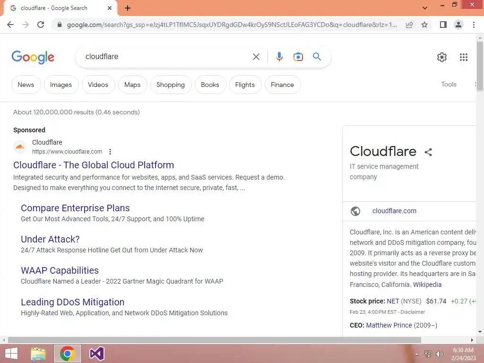Open search Tools options
Screen dimensions: 484x363
[449, 84]
